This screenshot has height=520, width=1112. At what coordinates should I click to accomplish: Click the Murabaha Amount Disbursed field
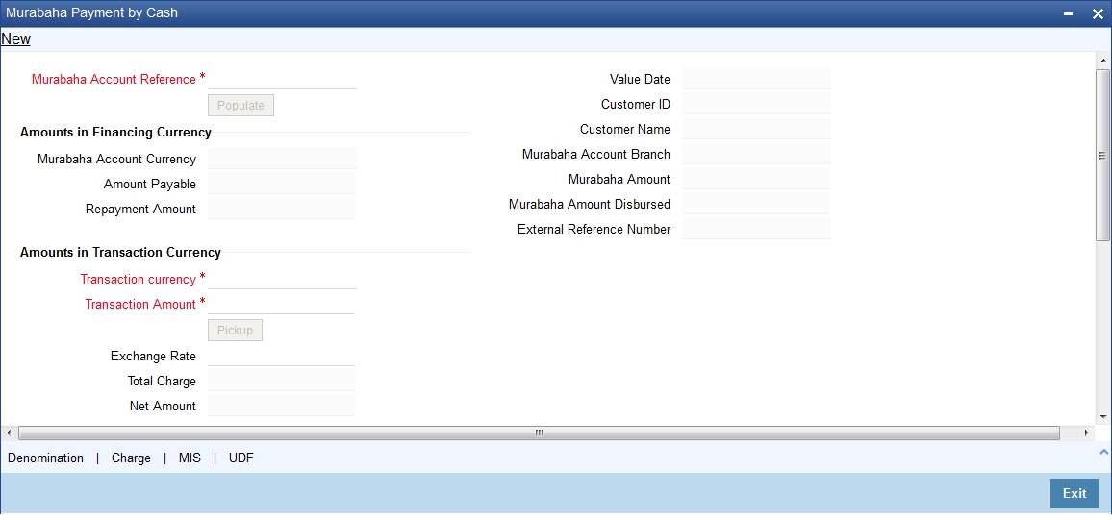755,204
